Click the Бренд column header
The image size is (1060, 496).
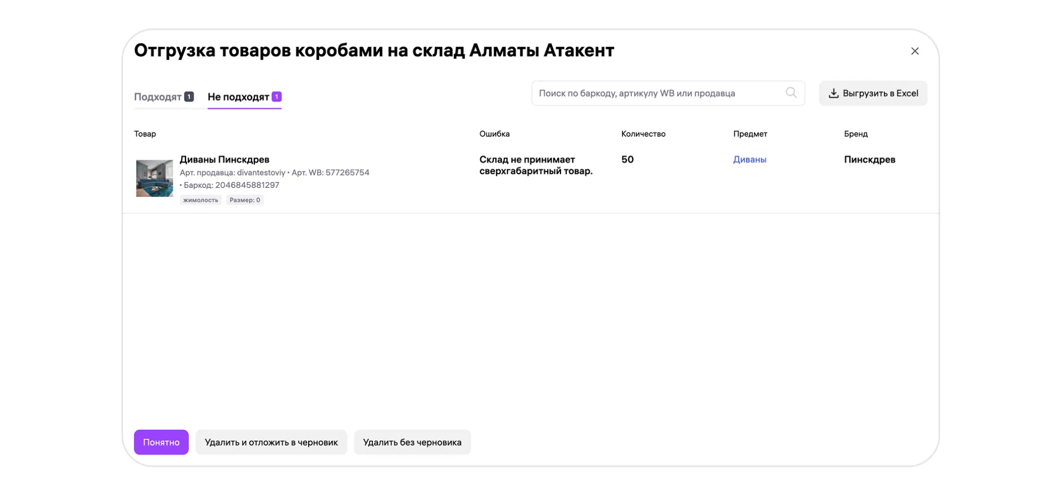[855, 134]
